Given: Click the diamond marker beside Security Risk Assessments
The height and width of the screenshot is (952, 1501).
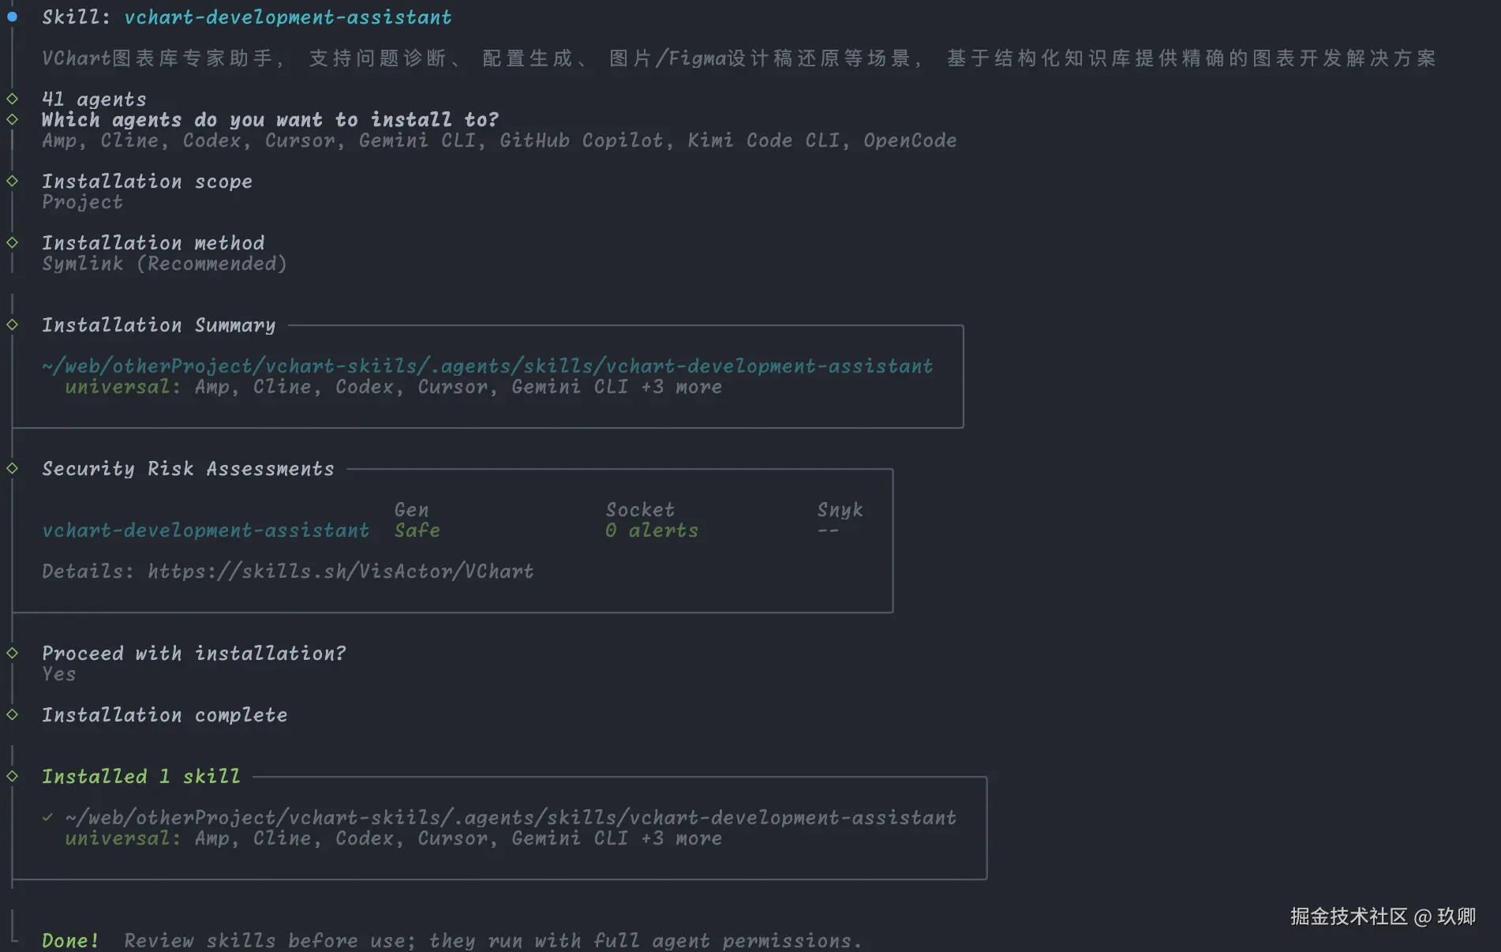Looking at the screenshot, I should [12, 468].
